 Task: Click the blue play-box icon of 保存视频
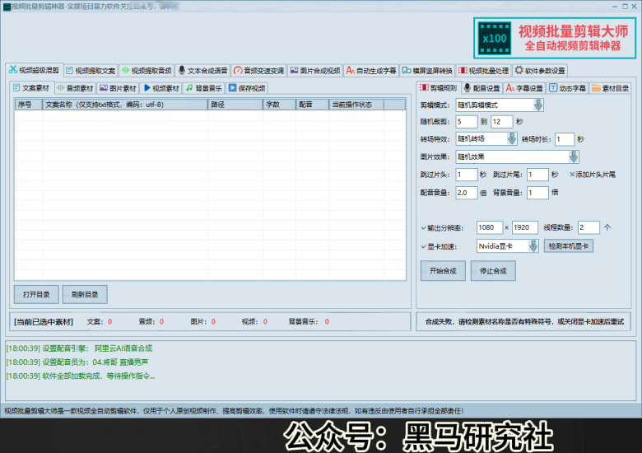pos(233,87)
